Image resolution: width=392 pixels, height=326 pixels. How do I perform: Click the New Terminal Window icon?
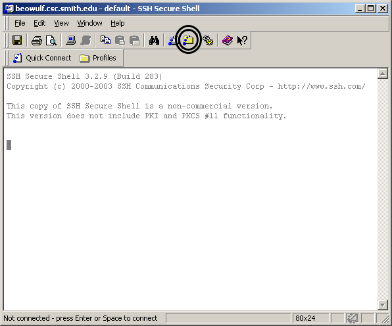(x=172, y=41)
